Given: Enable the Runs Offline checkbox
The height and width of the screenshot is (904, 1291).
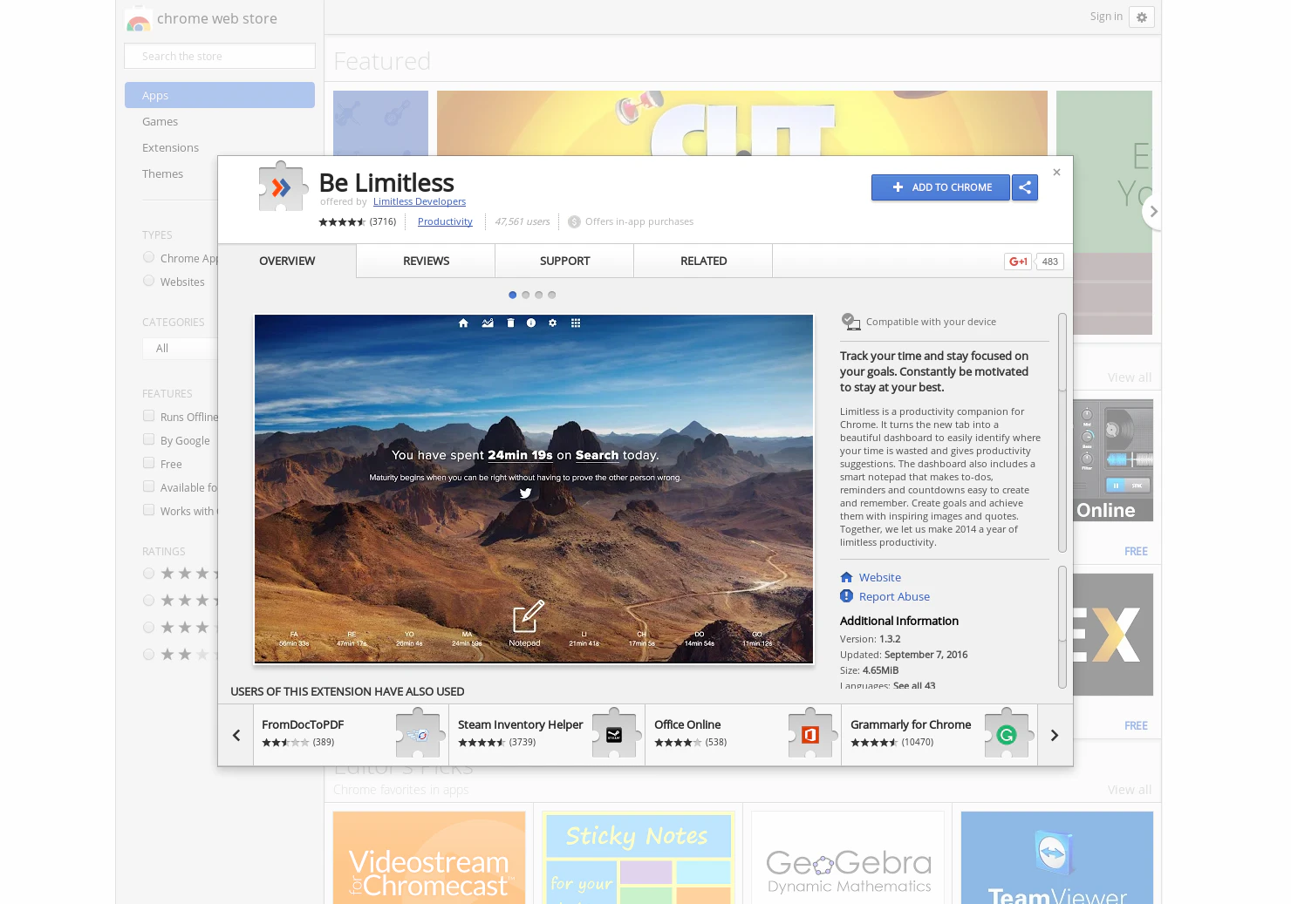Looking at the screenshot, I should 148,416.
